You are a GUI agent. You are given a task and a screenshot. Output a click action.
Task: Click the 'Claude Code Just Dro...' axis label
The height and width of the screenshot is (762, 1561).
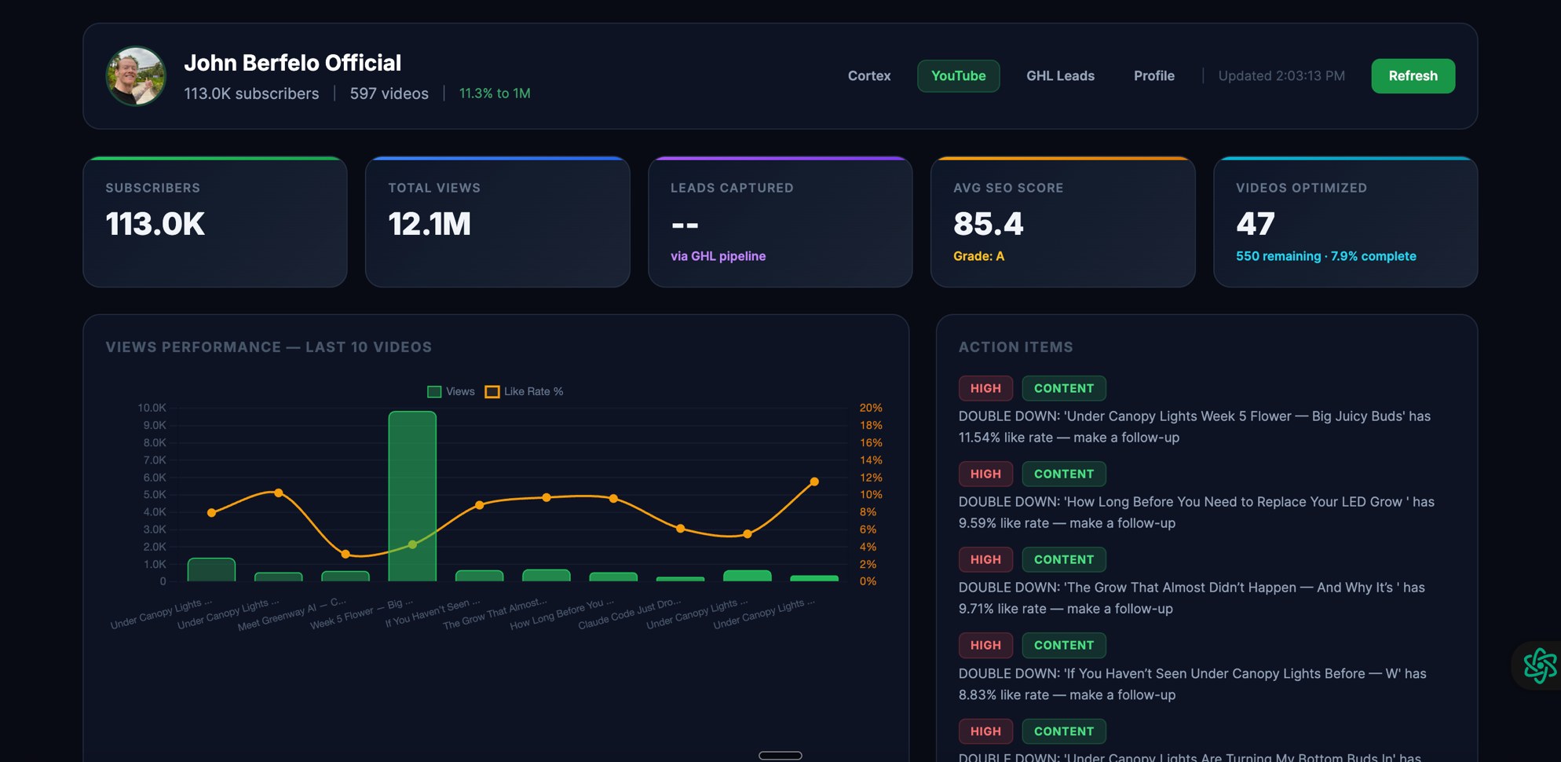click(x=630, y=614)
